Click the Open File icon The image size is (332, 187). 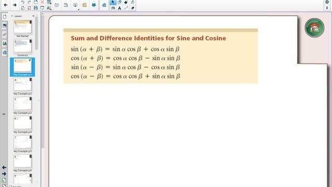[36, 2]
